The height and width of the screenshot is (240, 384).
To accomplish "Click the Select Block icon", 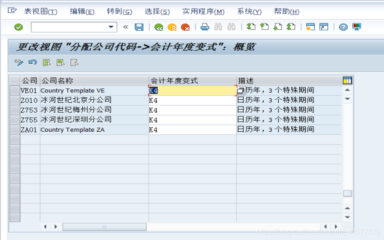I will pos(61,63).
